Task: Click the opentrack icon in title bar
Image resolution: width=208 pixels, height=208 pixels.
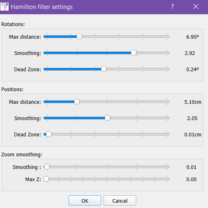Action: (x=4, y=7)
